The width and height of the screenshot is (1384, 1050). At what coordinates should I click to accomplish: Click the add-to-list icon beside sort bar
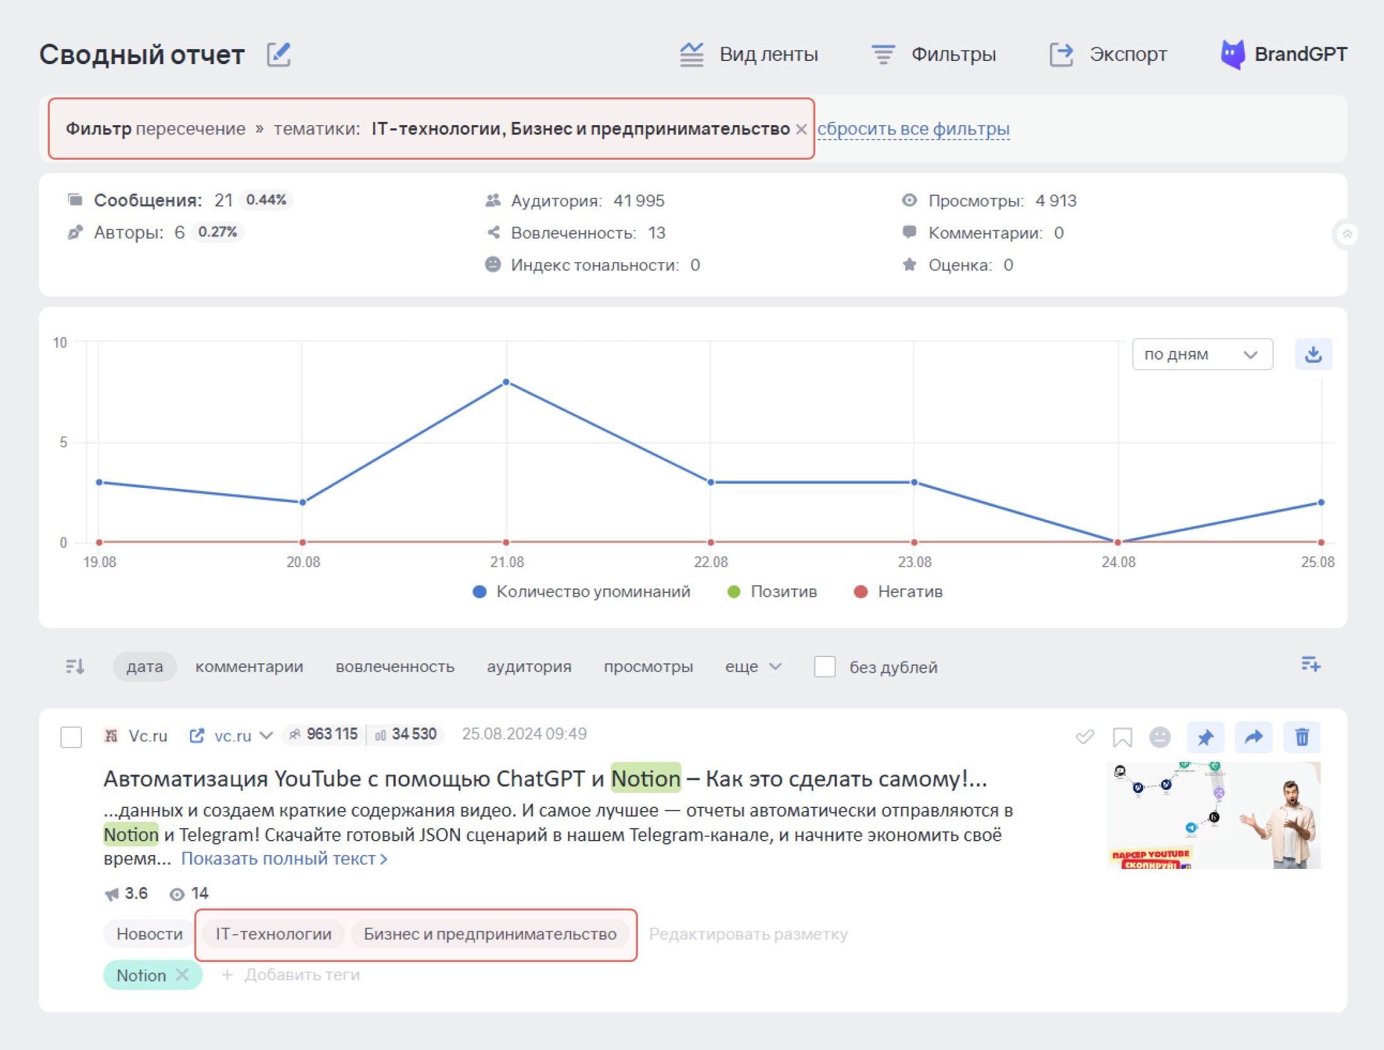click(x=1310, y=664)
